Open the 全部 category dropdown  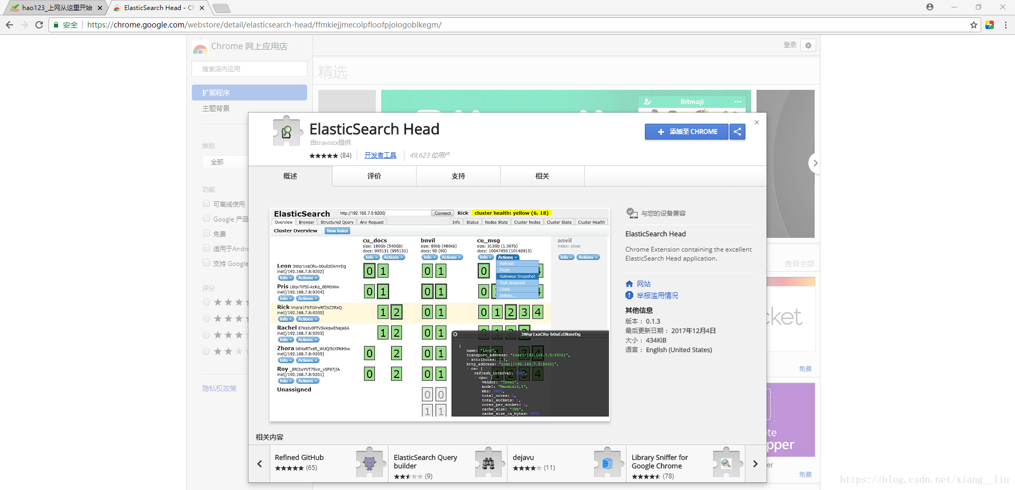tap(225, 162)
